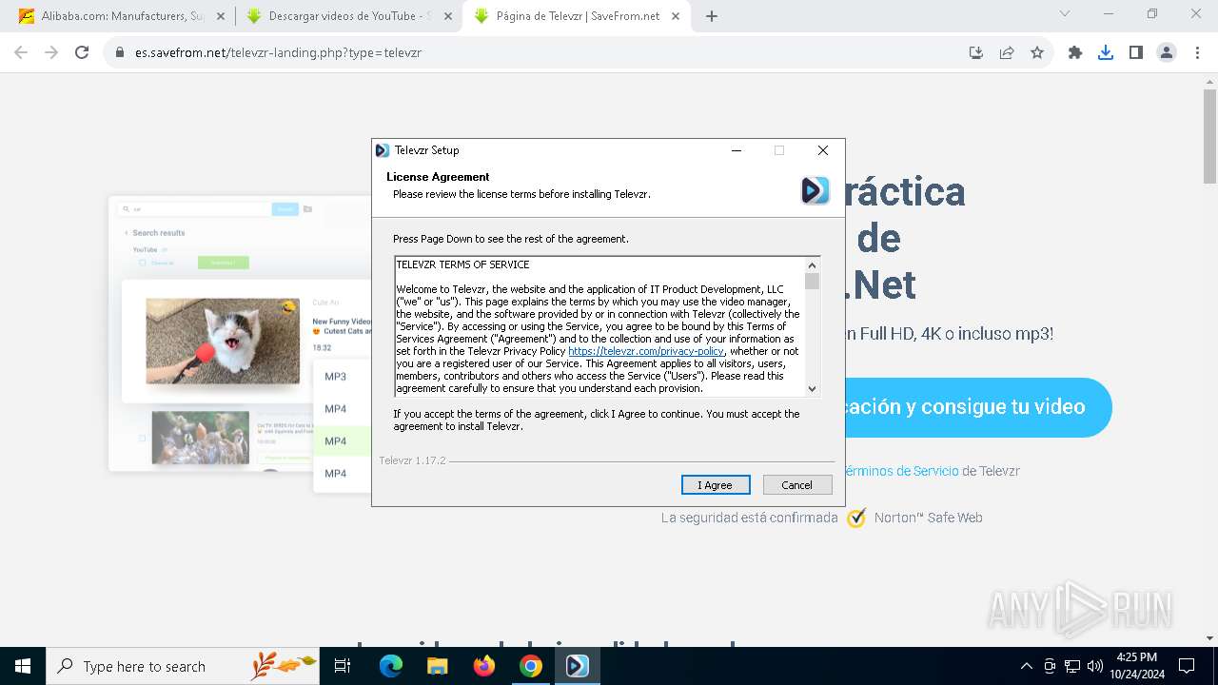Screen dimensions: 1218x685
Task: Click the I Agree button
Action: [716, 485]
